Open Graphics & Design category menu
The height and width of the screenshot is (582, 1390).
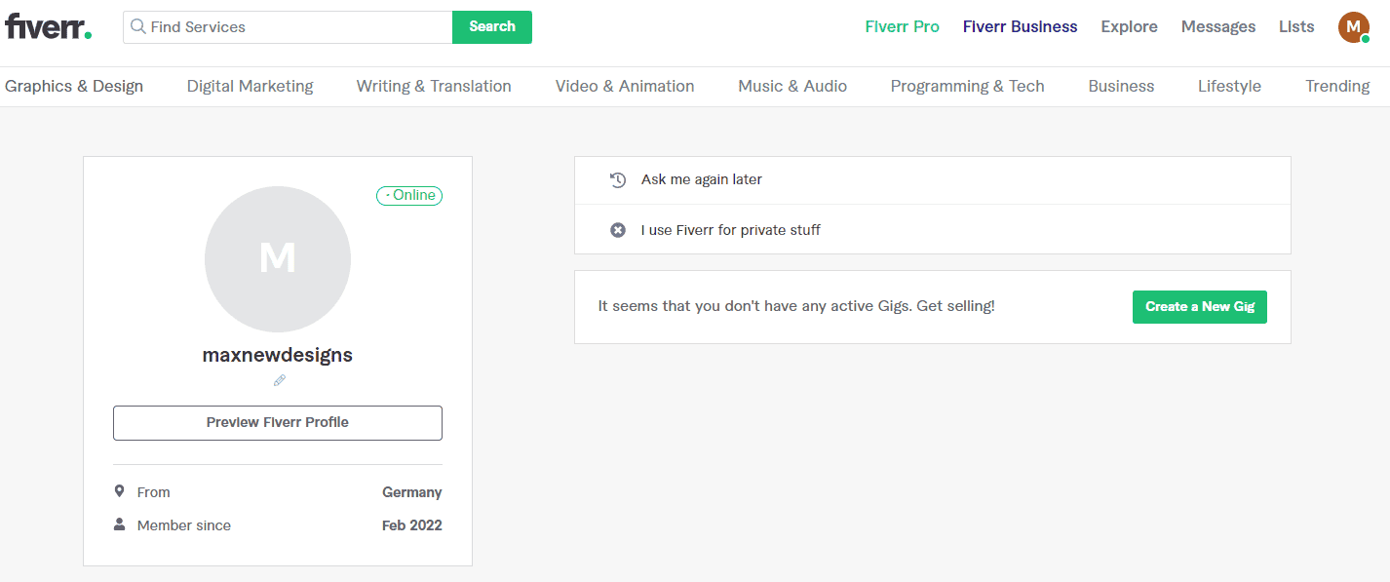coord(74,86)
